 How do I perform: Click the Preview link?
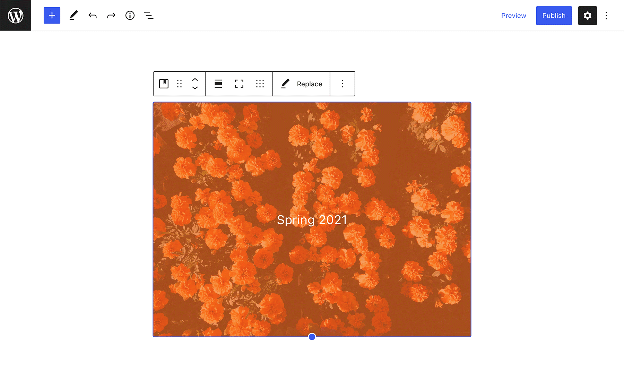point(513,16)
